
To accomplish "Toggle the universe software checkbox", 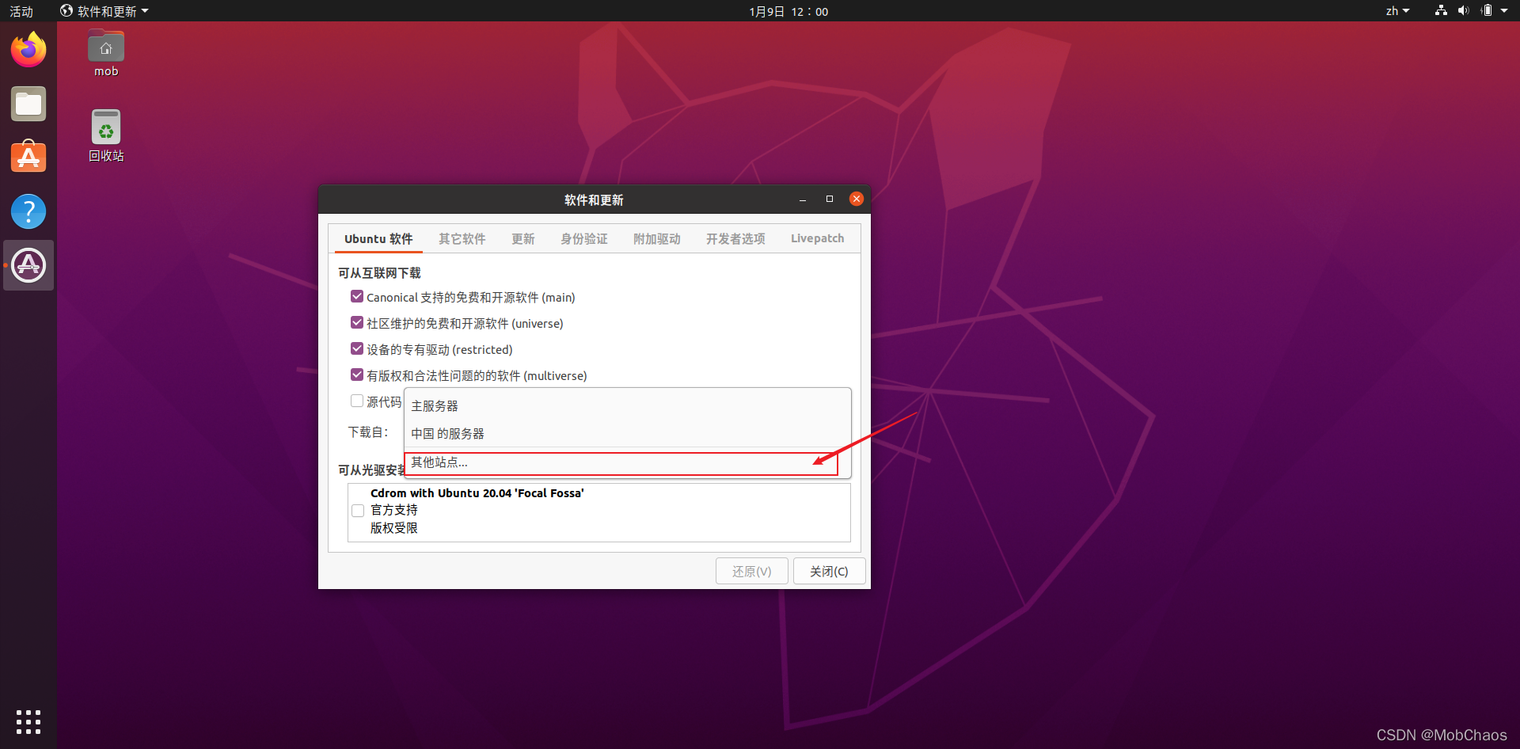I will click(357, 322).
